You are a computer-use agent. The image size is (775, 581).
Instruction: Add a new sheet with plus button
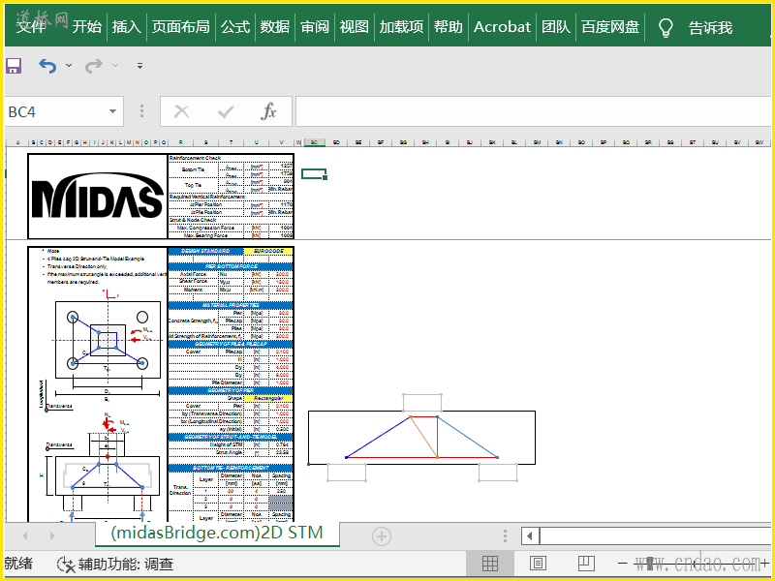[381, 536]
